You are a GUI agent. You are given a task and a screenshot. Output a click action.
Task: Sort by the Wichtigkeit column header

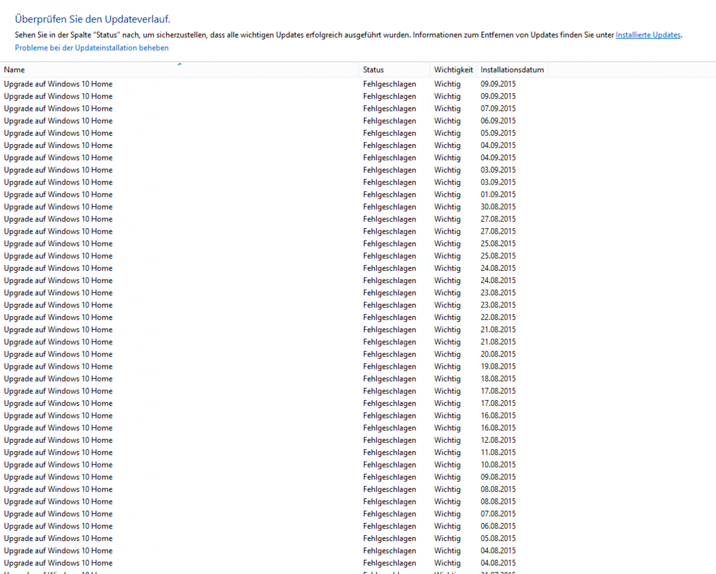(453, 70)
